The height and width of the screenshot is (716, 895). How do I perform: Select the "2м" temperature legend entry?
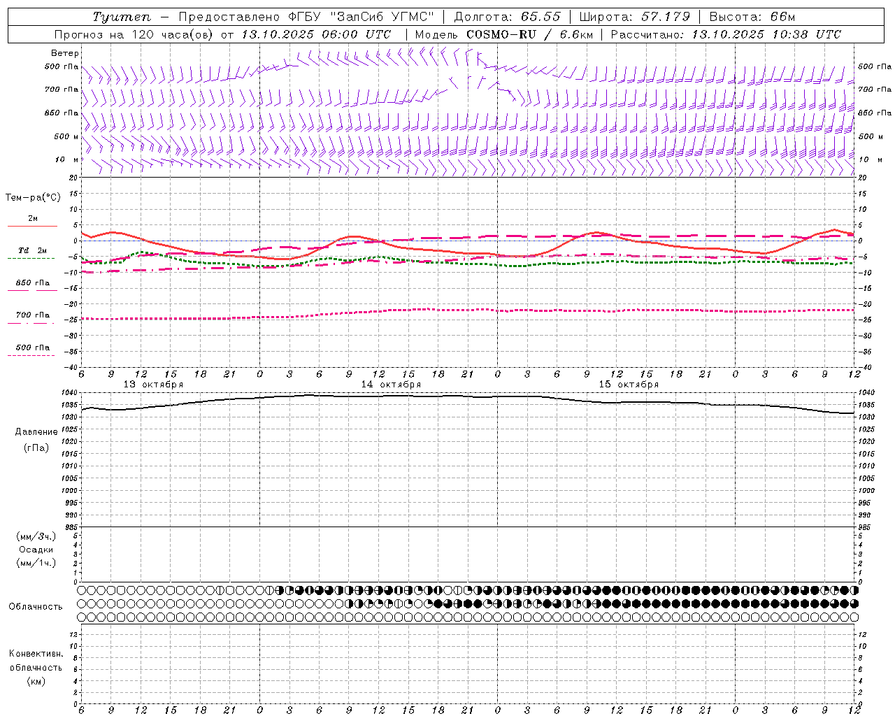33,219
